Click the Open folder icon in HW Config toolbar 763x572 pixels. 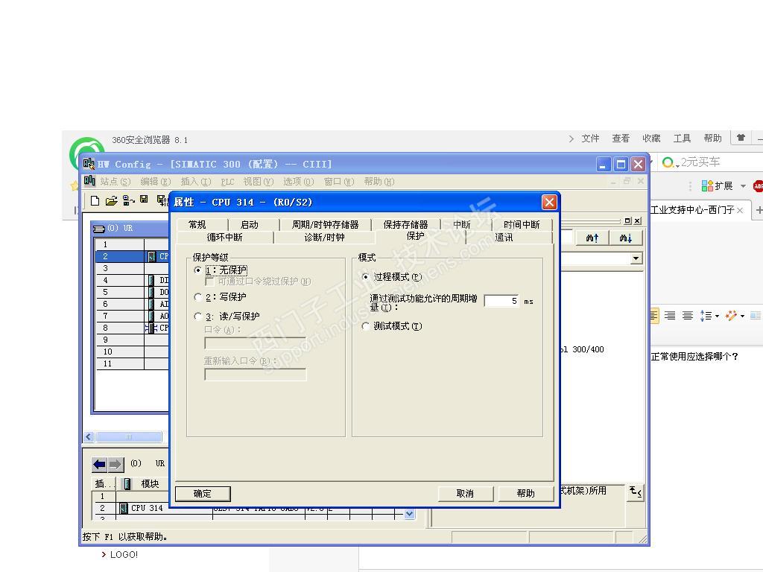[x=112, y=200]
